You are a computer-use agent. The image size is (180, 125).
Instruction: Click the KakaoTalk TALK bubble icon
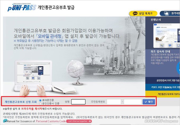click(135, 14)
